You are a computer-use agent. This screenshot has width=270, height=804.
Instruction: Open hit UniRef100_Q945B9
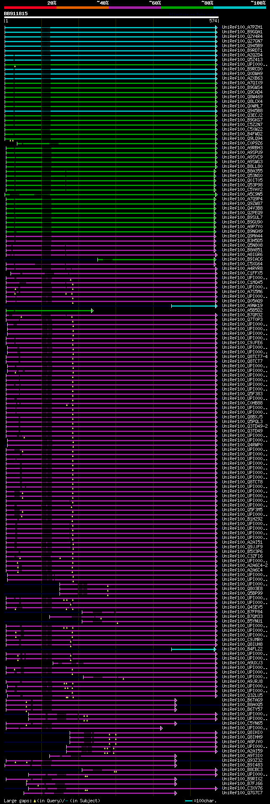242,46
